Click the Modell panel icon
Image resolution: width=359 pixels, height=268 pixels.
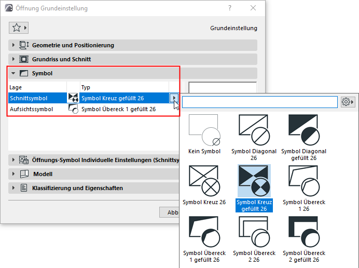click(24, 174)
